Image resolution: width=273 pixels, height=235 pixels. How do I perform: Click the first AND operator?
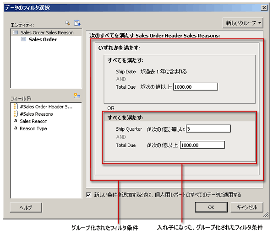tap(121, 79)
